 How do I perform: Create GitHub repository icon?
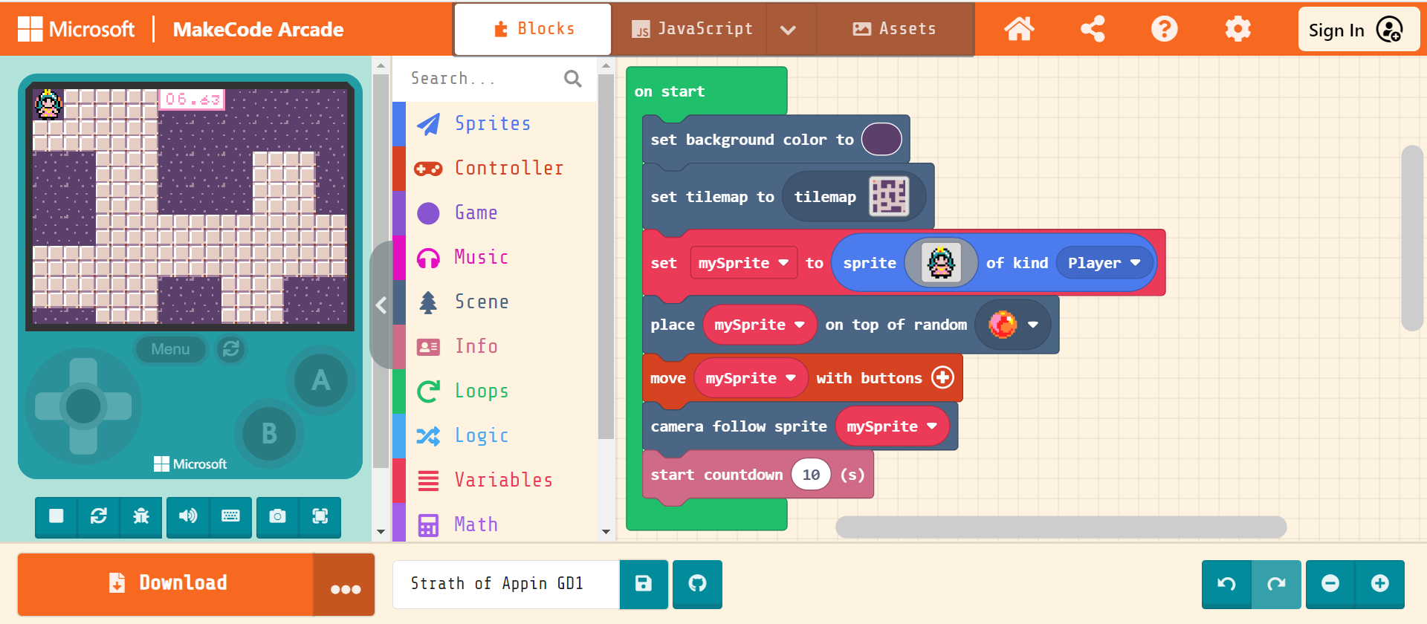point(697,584)
